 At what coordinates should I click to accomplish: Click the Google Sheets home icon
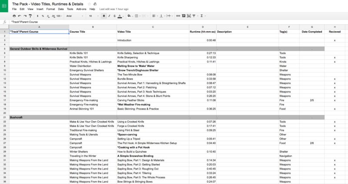[x=4, y=6]
